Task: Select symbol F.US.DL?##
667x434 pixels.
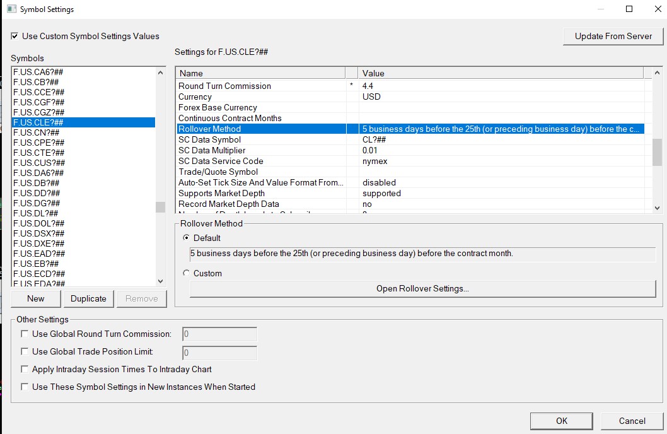Action: (83, 214)
